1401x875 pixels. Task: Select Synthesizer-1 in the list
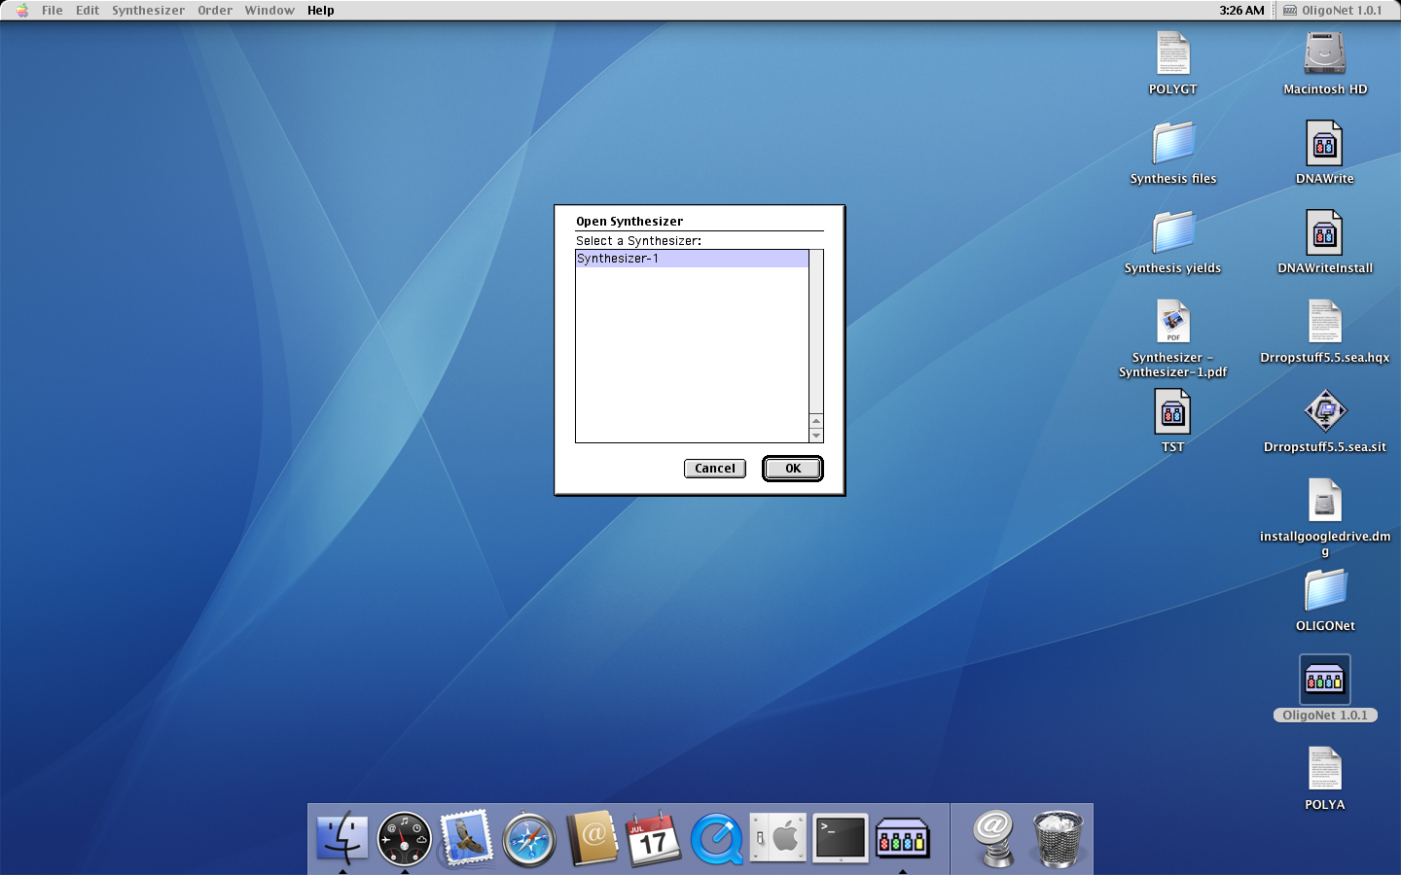[691, 259]
